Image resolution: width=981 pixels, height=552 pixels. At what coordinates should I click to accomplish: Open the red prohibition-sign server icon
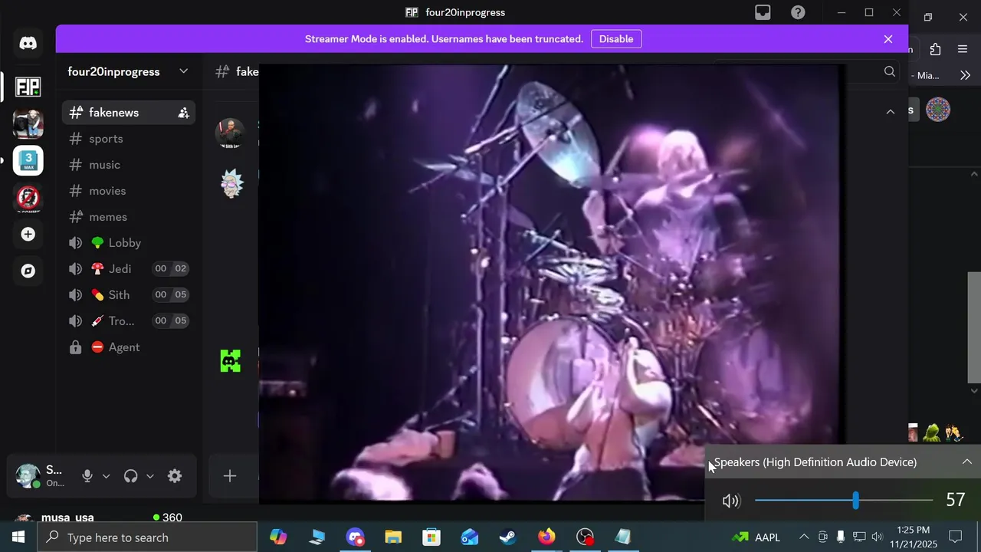[x=28, y=198]
